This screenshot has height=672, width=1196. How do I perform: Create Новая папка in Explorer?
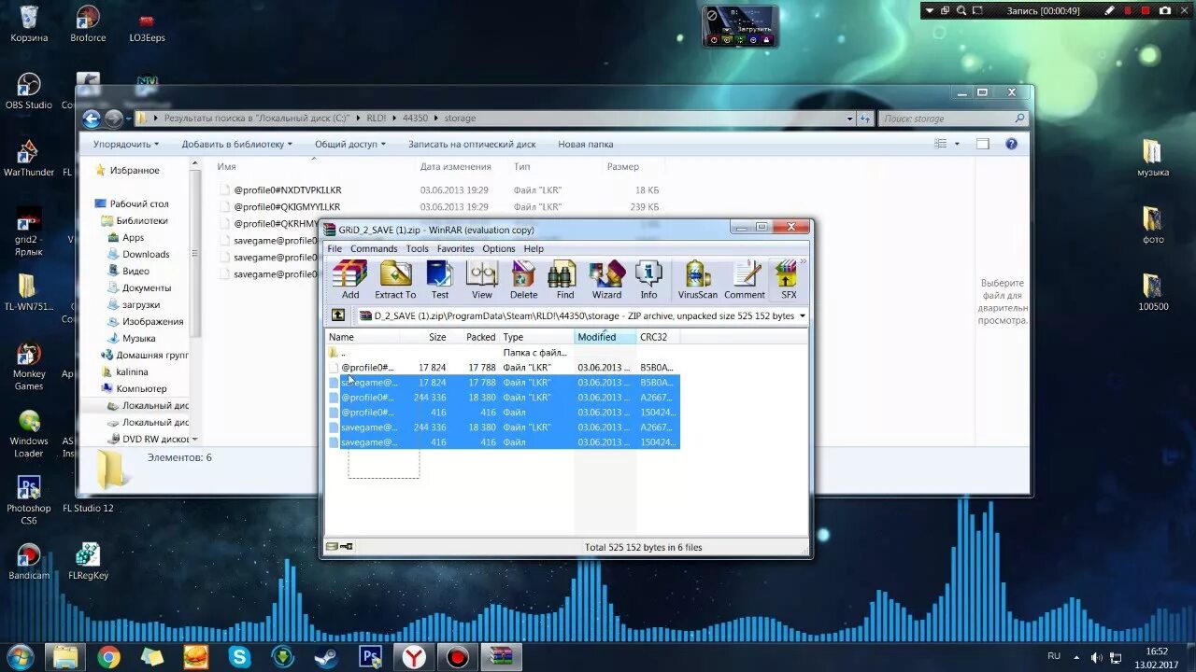[x=586, y=145]
